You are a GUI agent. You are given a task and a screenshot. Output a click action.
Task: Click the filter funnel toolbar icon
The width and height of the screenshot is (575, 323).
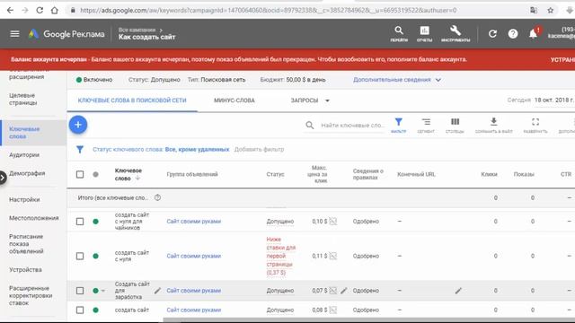[x=399, y=125]
